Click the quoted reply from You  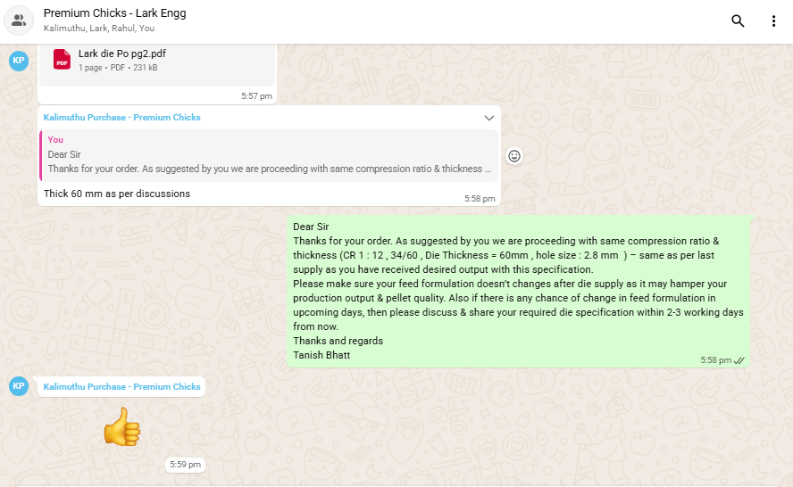(x=268, y=155)
